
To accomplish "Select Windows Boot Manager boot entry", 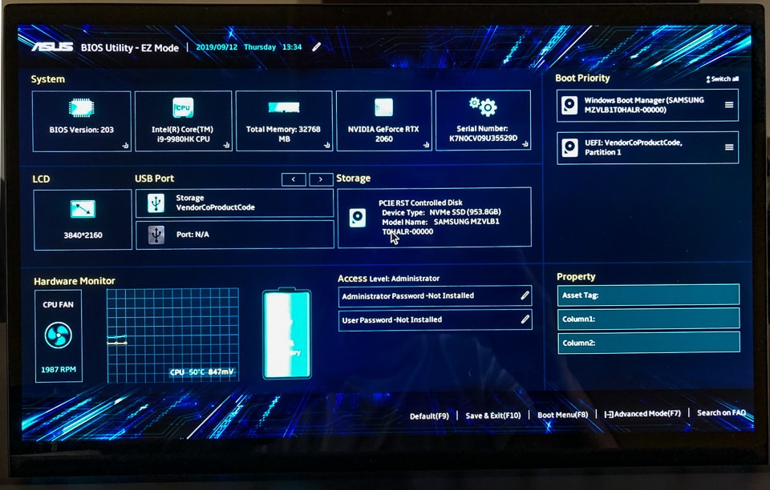I will tap(648, 106).
